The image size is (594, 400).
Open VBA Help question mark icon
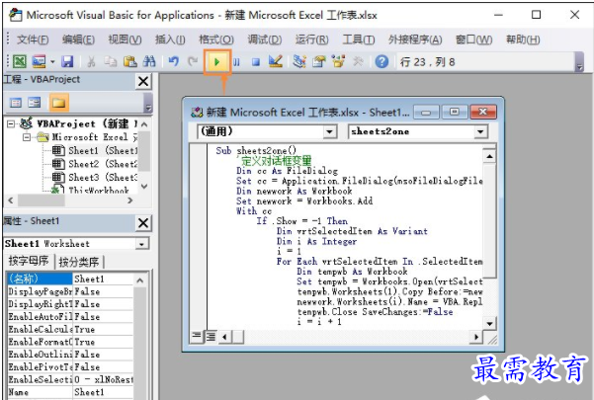coord(382,61)
